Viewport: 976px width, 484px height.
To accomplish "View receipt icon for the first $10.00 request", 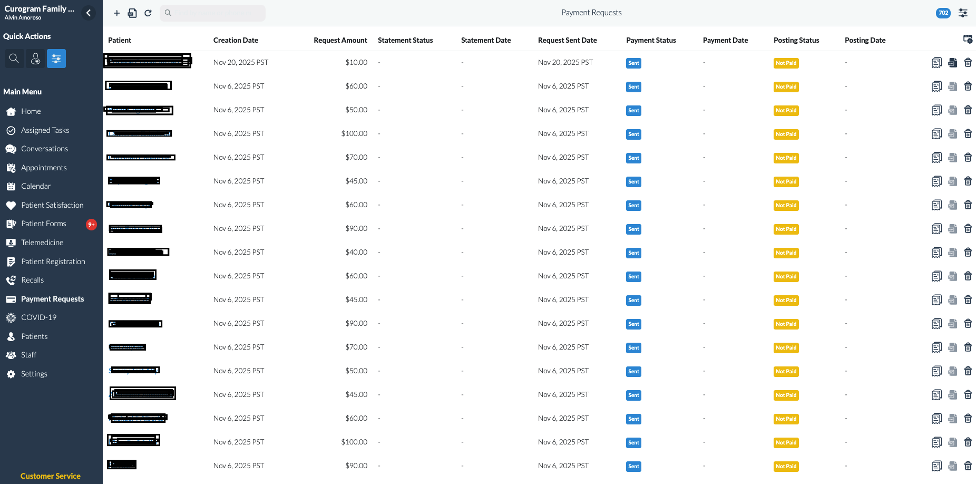I will [936, 63].
